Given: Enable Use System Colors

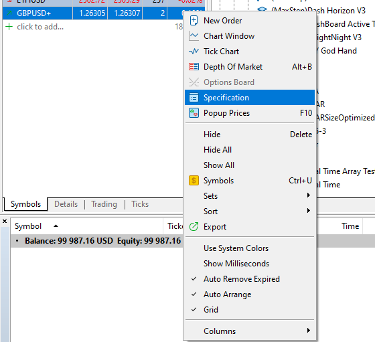Looking at the screenshot, I should [249, 248].
